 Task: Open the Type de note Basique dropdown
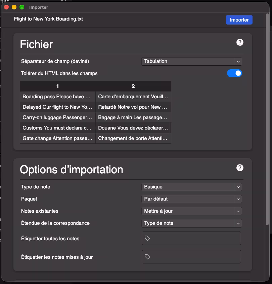[x=191, y=187]
